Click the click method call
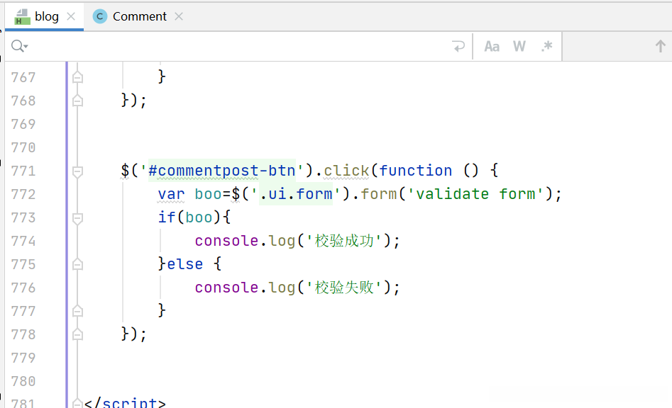The height and width of the screenshot is (408, 672). pos(346,171)
